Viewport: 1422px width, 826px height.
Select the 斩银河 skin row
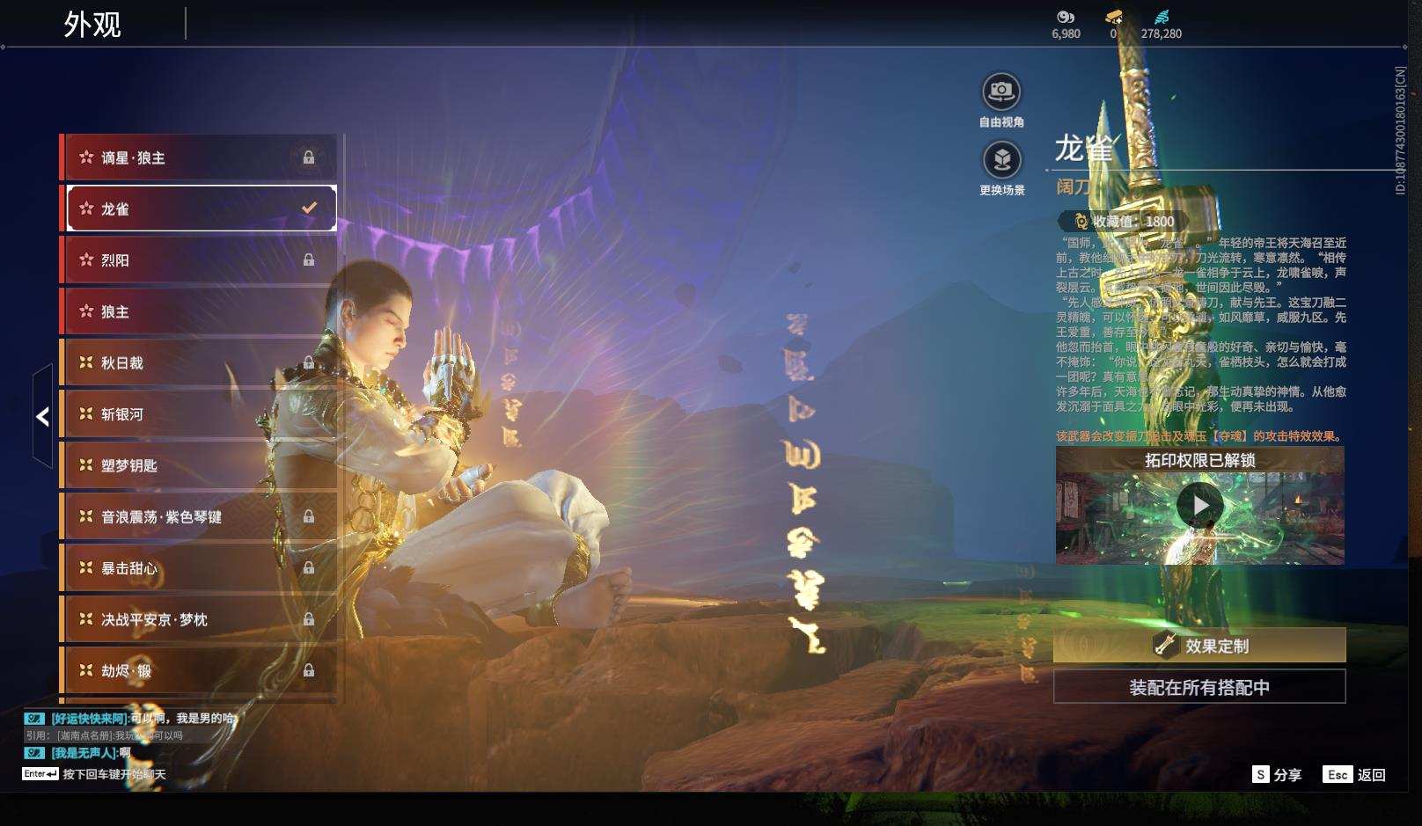pyautogui.click(x=199, y=414)
